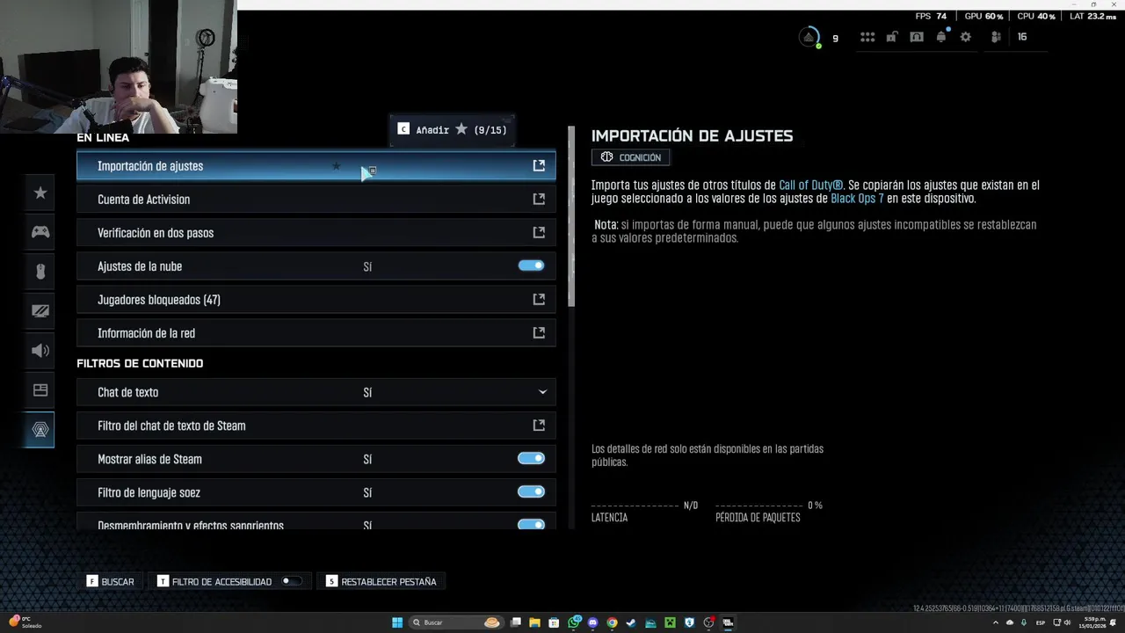The height and width of the screenshot is (633, 1125).
Task: Click Windows Start button
Action: (397, 622)
